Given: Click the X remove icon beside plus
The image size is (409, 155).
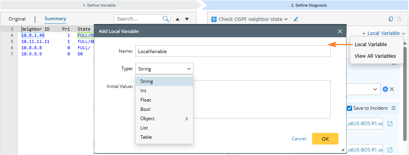Looking at the screenshot, I should (392, 89).
